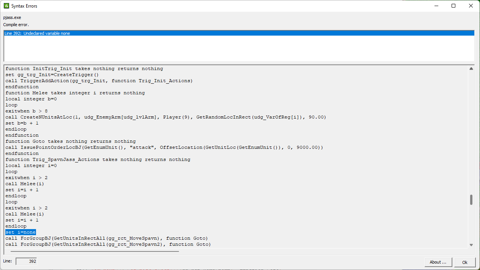Click the 'function Trig_SpavnJass_Actions' line
480x270 pixels.
(98, 159)
